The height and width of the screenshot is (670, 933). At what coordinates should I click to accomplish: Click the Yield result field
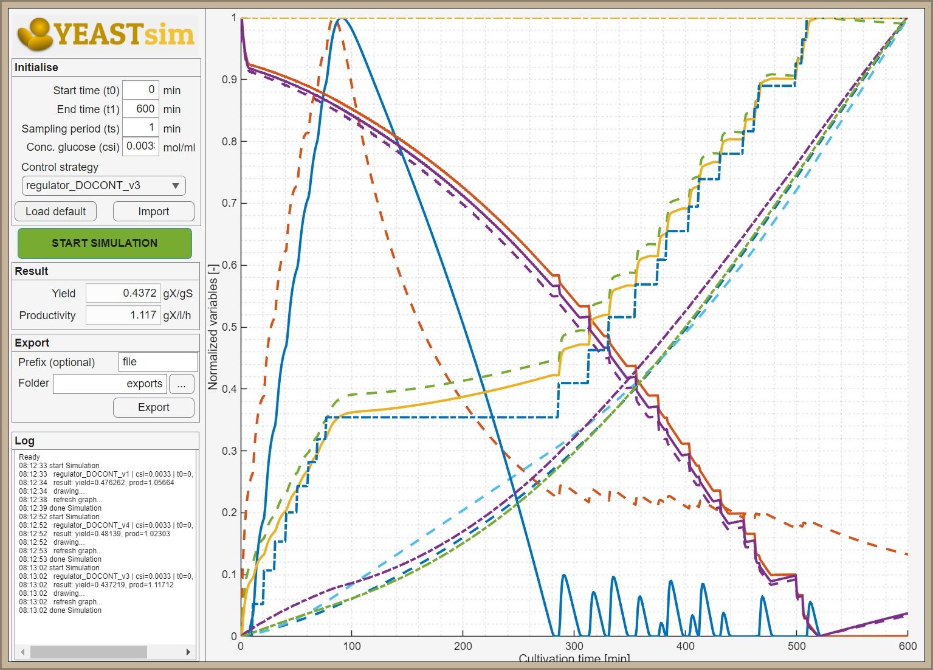pos(123,293)
